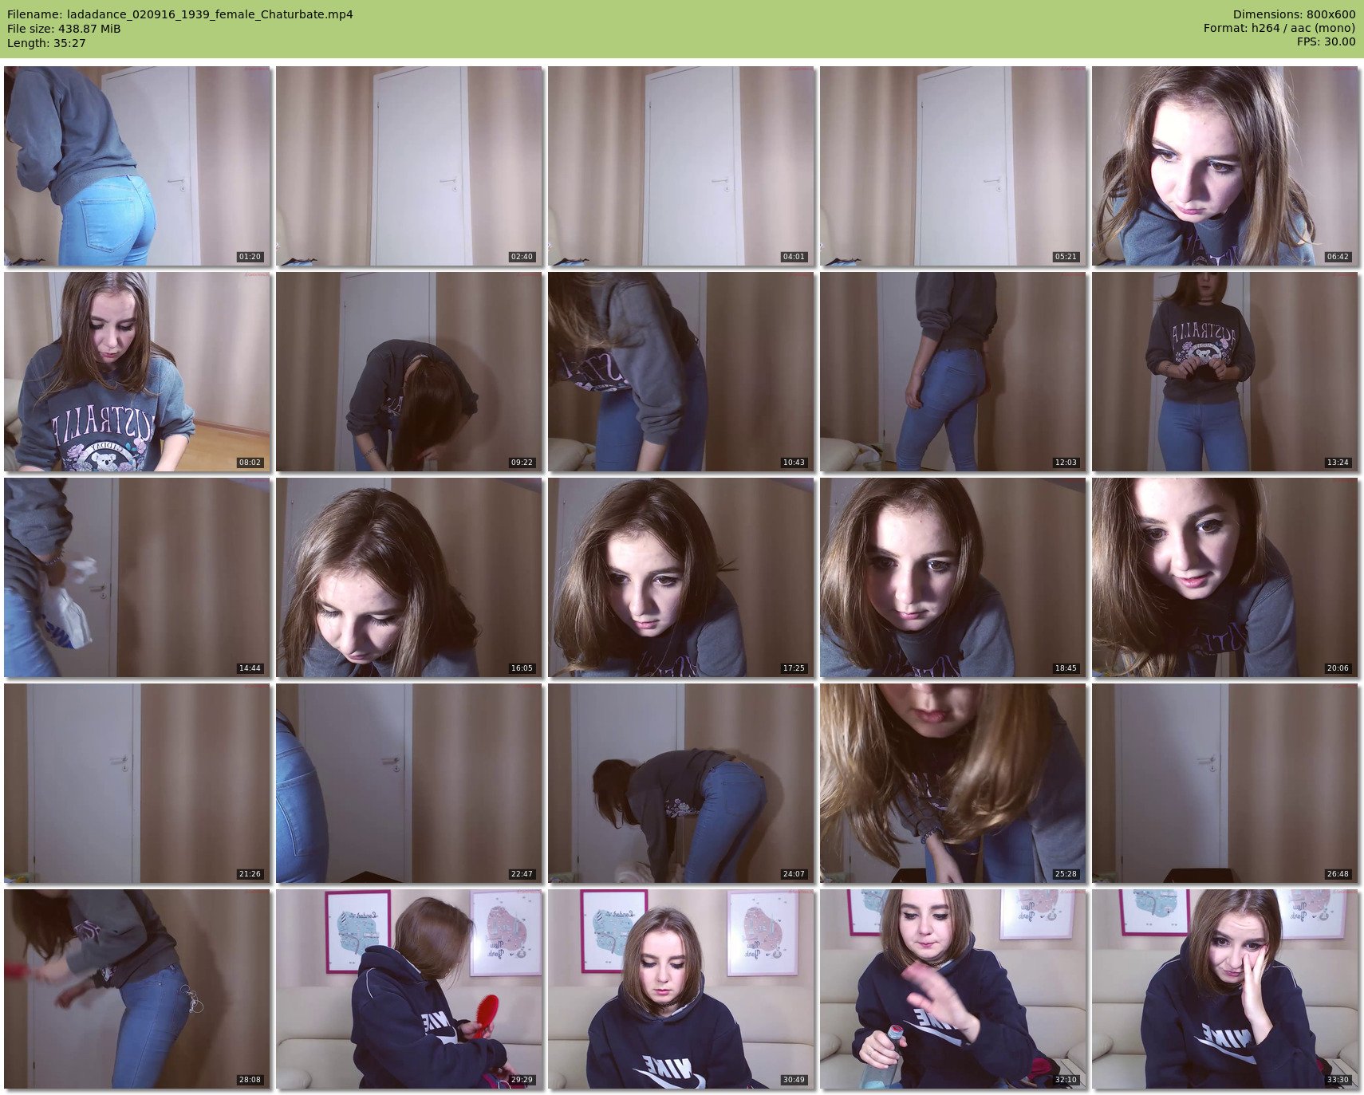Select the thumbnail marked 24:07

click(x=680, y=783)
